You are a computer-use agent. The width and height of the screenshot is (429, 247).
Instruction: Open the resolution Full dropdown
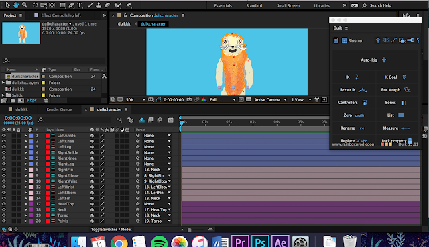223,100
